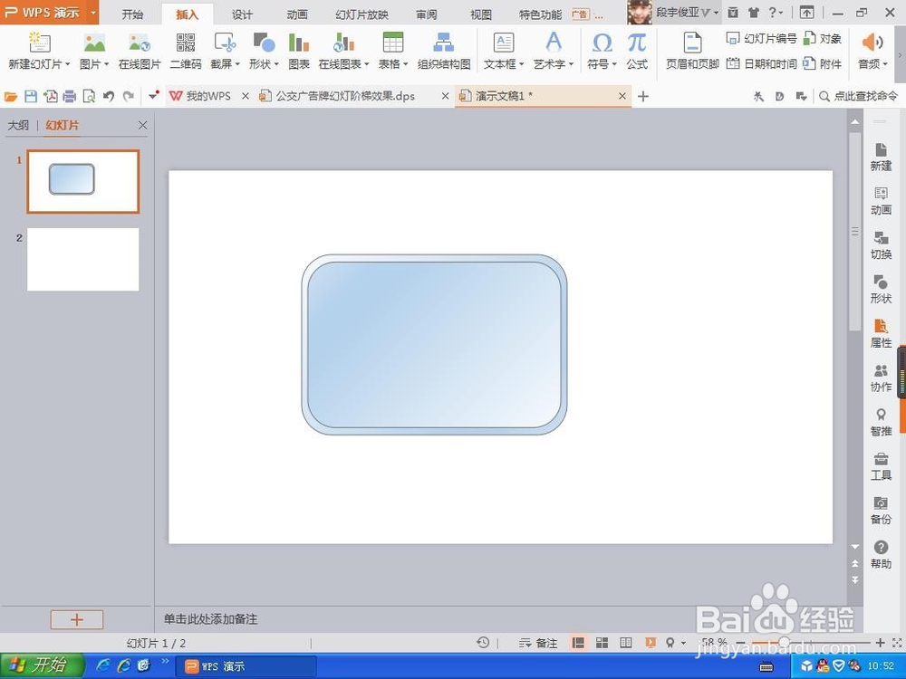Expand the 截屏 dropdown arrow
906x679 pixels.
(x=236, y=64)
